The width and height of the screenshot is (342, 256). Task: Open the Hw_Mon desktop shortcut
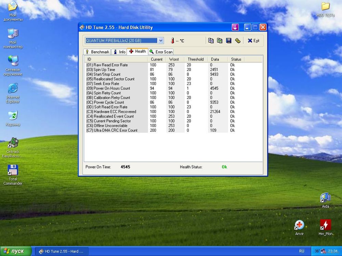[x=325, y=225]
